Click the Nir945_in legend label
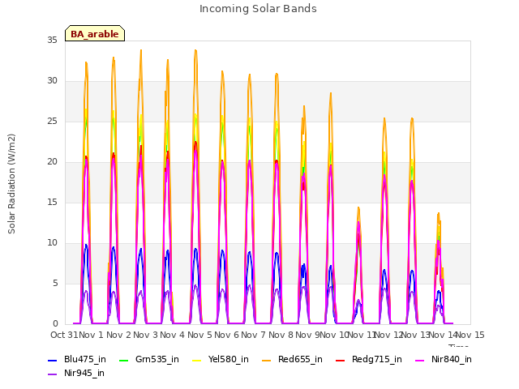The height and width of the screenshot is (389, 519). pyautogui.click(x=84, y=373)
